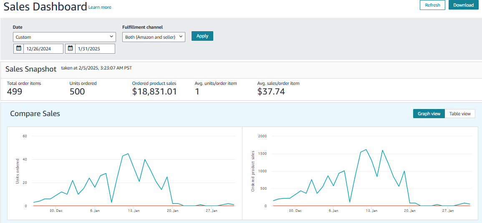Image resolution: width=482 pixels, height=223 pixels.
Task: Open the start date calendar icon
Action: click(19, 48)
